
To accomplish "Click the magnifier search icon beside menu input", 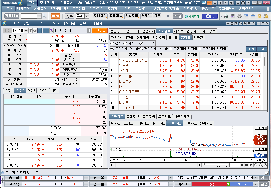I will [44, 16].
